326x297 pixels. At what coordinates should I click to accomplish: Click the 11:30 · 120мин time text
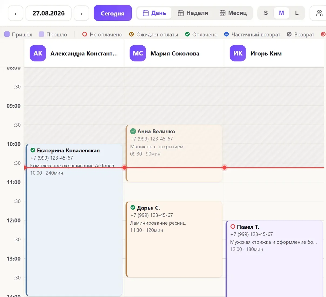pyautogui.click(x=147, y=230)
